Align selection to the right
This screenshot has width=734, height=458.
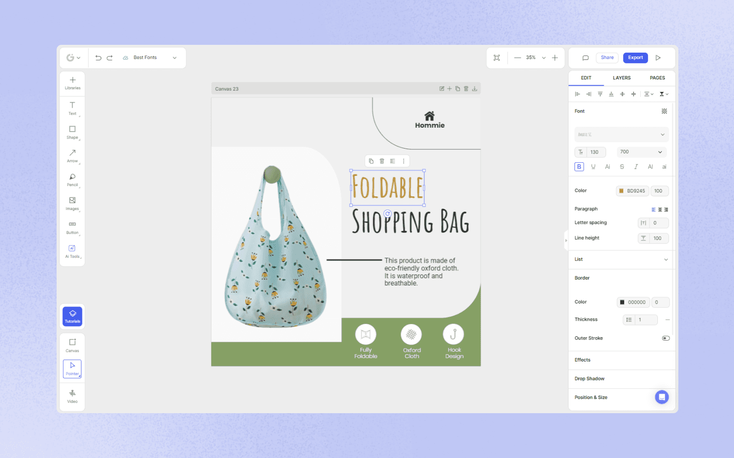pyautogui.click(x=589, y=94)
